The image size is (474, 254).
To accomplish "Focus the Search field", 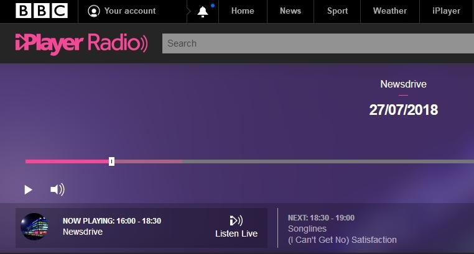I will point(318,43).
